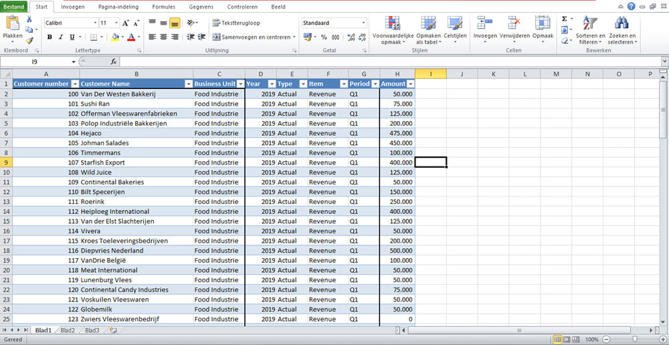
Task: Click the clear eraser icon
Action: [x=565, y=41]
